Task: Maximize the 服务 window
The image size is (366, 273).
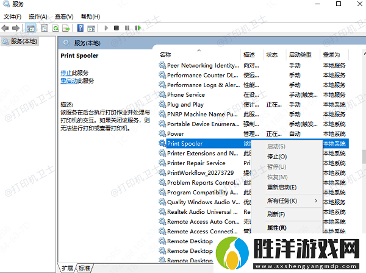Action: [339, 4]
